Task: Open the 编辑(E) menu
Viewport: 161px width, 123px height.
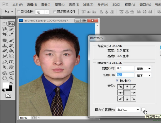Action: click(32, 5)
